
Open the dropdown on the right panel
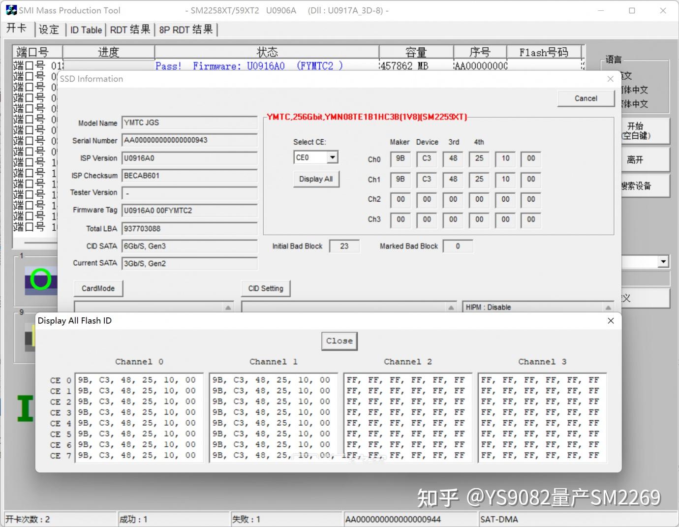(x=662, y=261)
